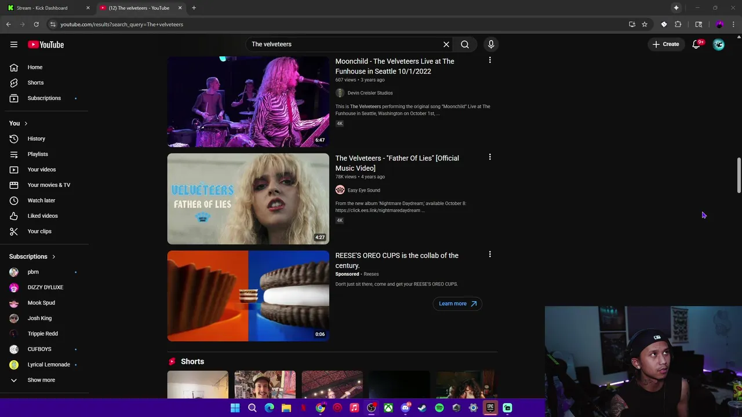
Task: Close the Kick Dashboard tab
Action: tap(88, 8)
